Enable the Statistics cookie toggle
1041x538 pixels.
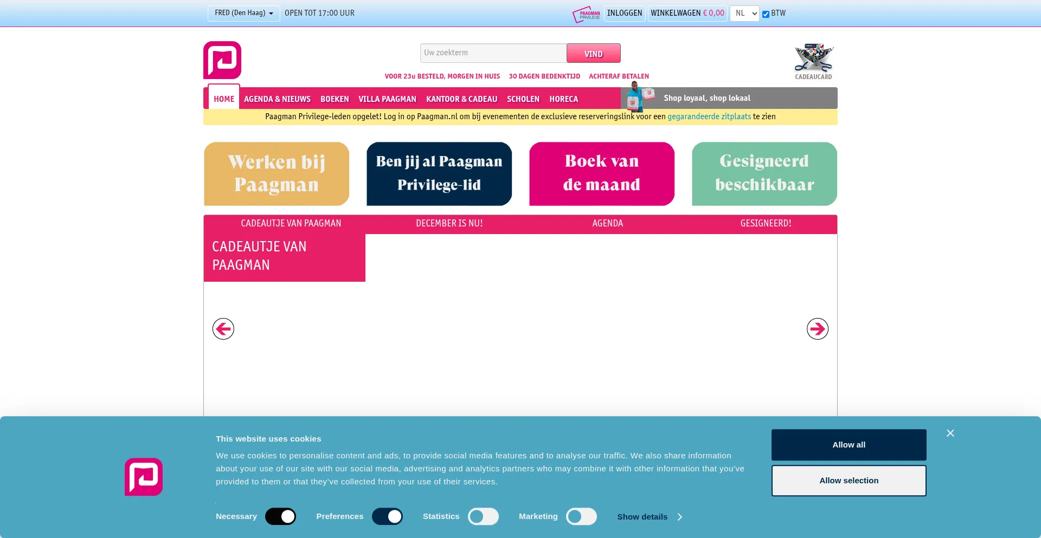tap(483, 516)
